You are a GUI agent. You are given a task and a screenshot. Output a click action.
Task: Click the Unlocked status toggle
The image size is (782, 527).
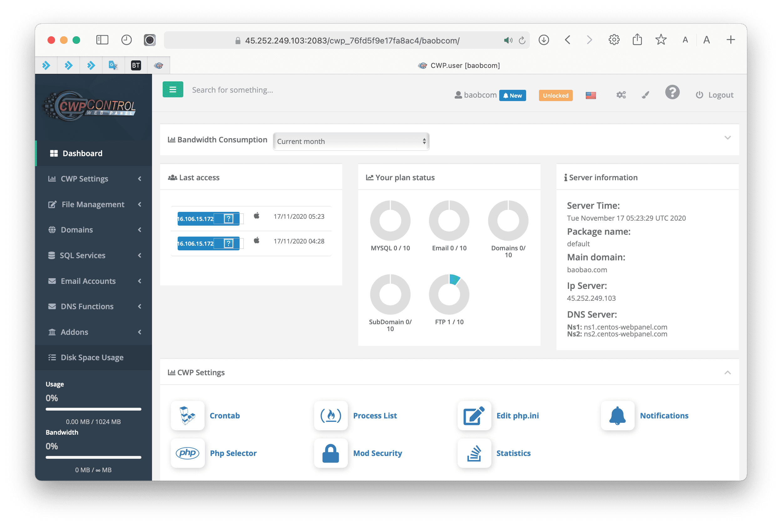(555, 95)
